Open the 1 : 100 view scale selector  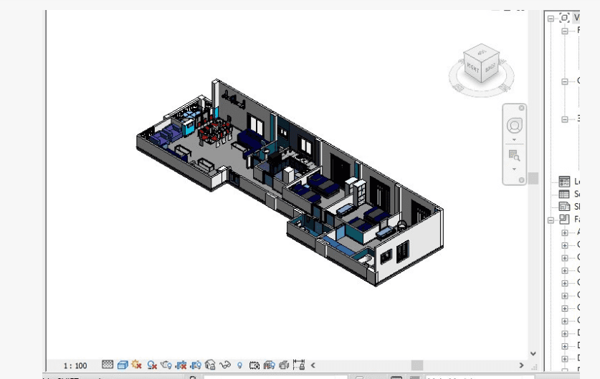click(75, 365)
